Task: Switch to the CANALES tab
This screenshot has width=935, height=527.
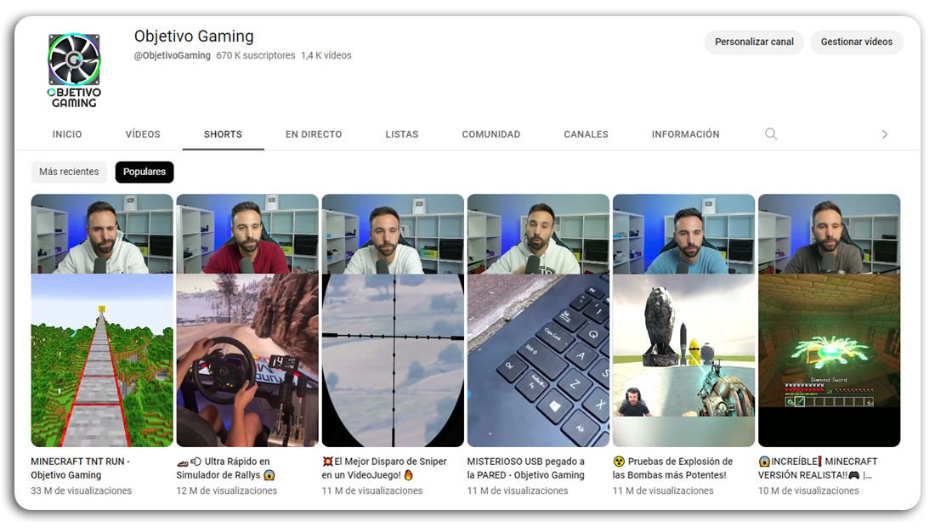Action: pos(586,134)
